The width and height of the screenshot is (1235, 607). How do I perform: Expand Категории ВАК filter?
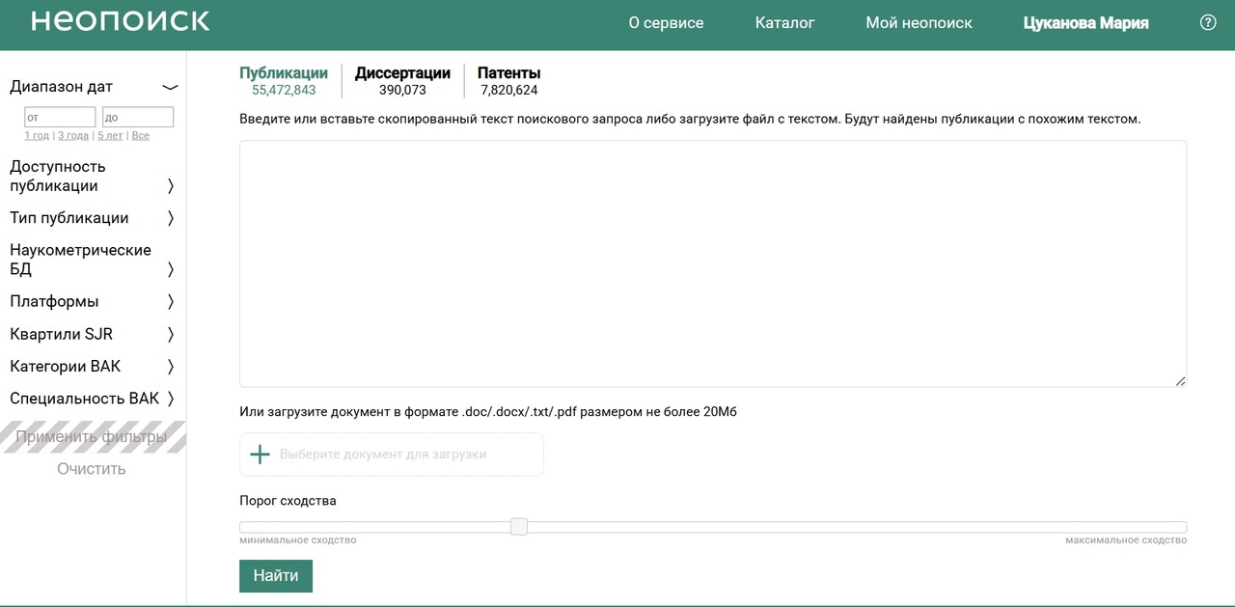point(171,367)
